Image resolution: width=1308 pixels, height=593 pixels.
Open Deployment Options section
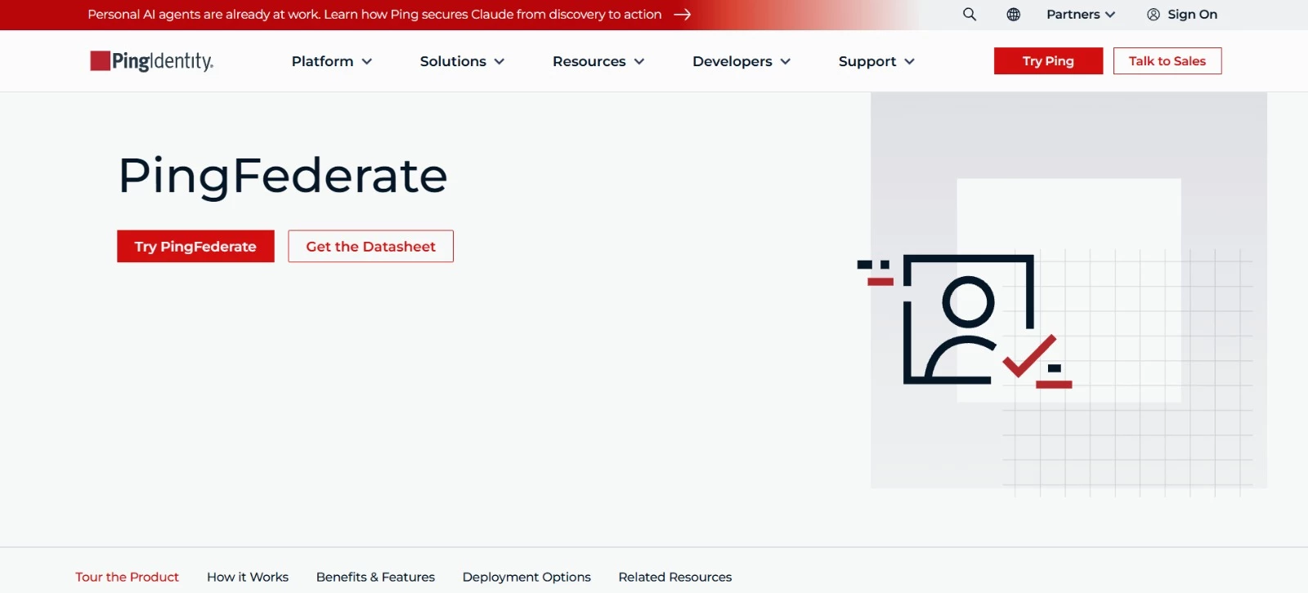pyautogui.click(x=526, y=577)
